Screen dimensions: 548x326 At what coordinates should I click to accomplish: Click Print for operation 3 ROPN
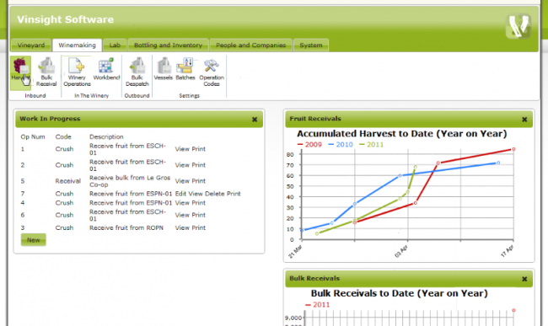[x=198, y=227]
